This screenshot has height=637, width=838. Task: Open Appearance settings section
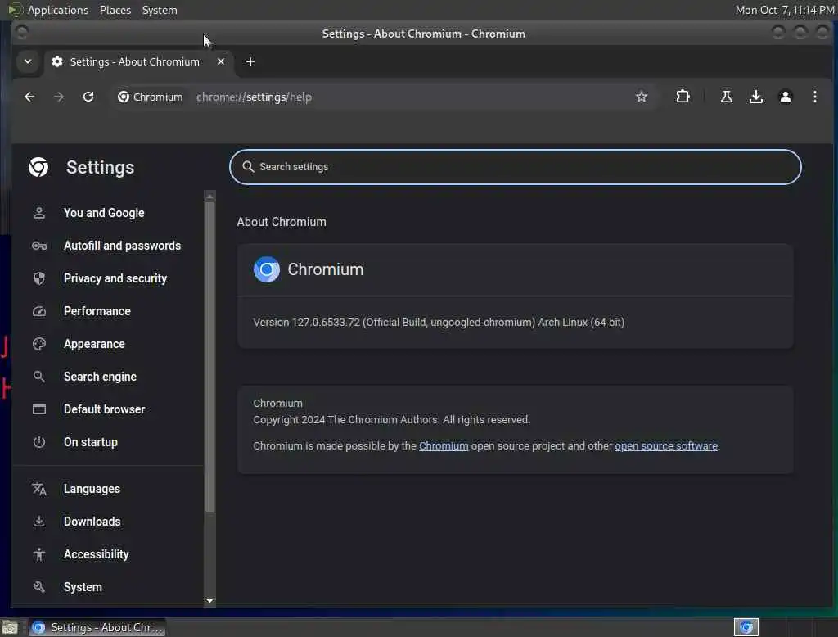tap(94, 344)
